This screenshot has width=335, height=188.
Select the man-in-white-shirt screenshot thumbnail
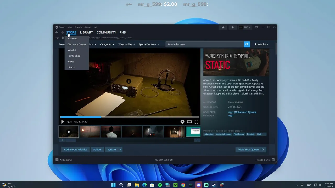(111, 132)
